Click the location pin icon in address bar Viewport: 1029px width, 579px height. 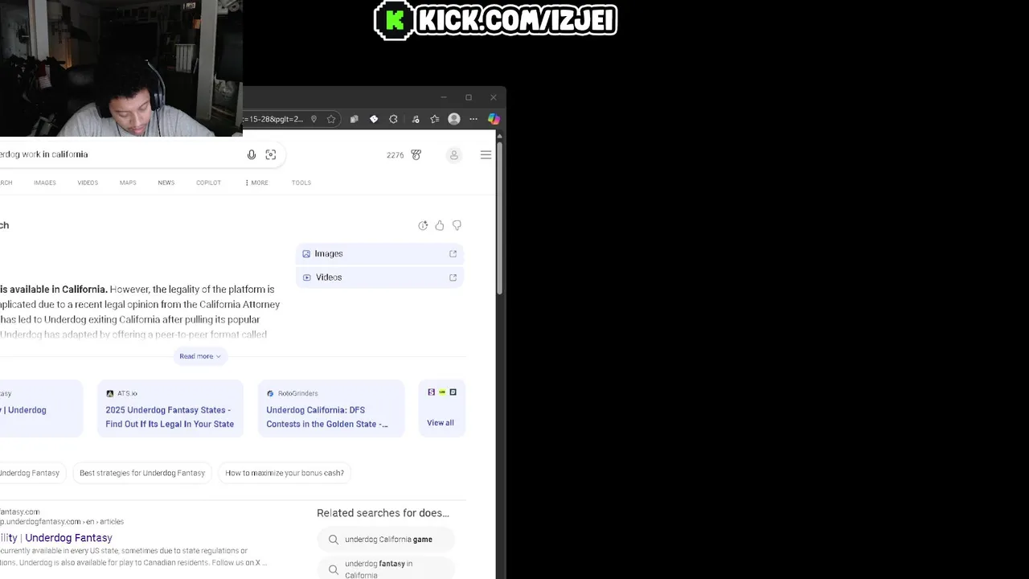tap(314, 119)
